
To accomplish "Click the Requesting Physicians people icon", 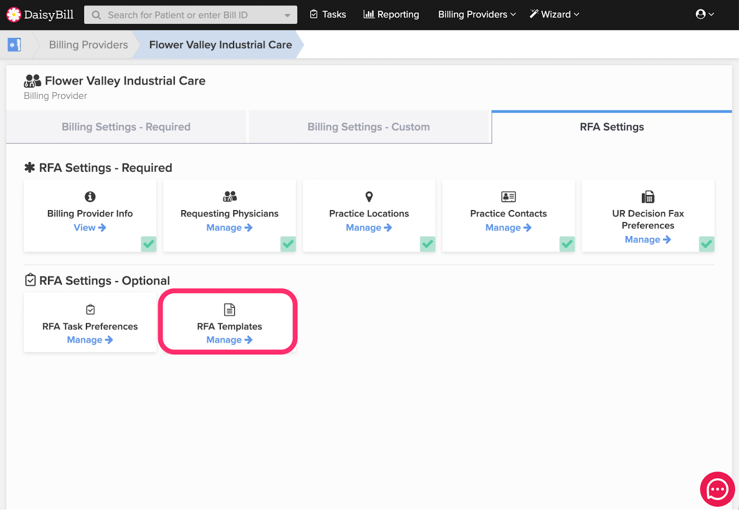I will click(230, 197).
